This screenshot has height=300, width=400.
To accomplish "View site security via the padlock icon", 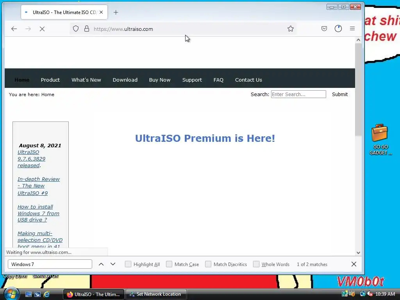I will [87, 29].
